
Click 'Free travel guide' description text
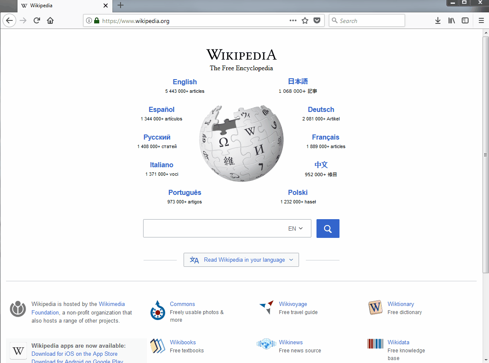[x=298, y=312]
